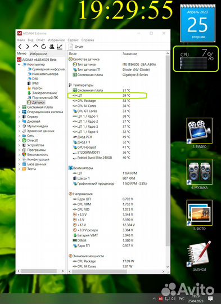Viewport: 221px width, 304px height.
Task: Select the Датчики sensors item
Action: pyautogui.click(x=36, y=102)
